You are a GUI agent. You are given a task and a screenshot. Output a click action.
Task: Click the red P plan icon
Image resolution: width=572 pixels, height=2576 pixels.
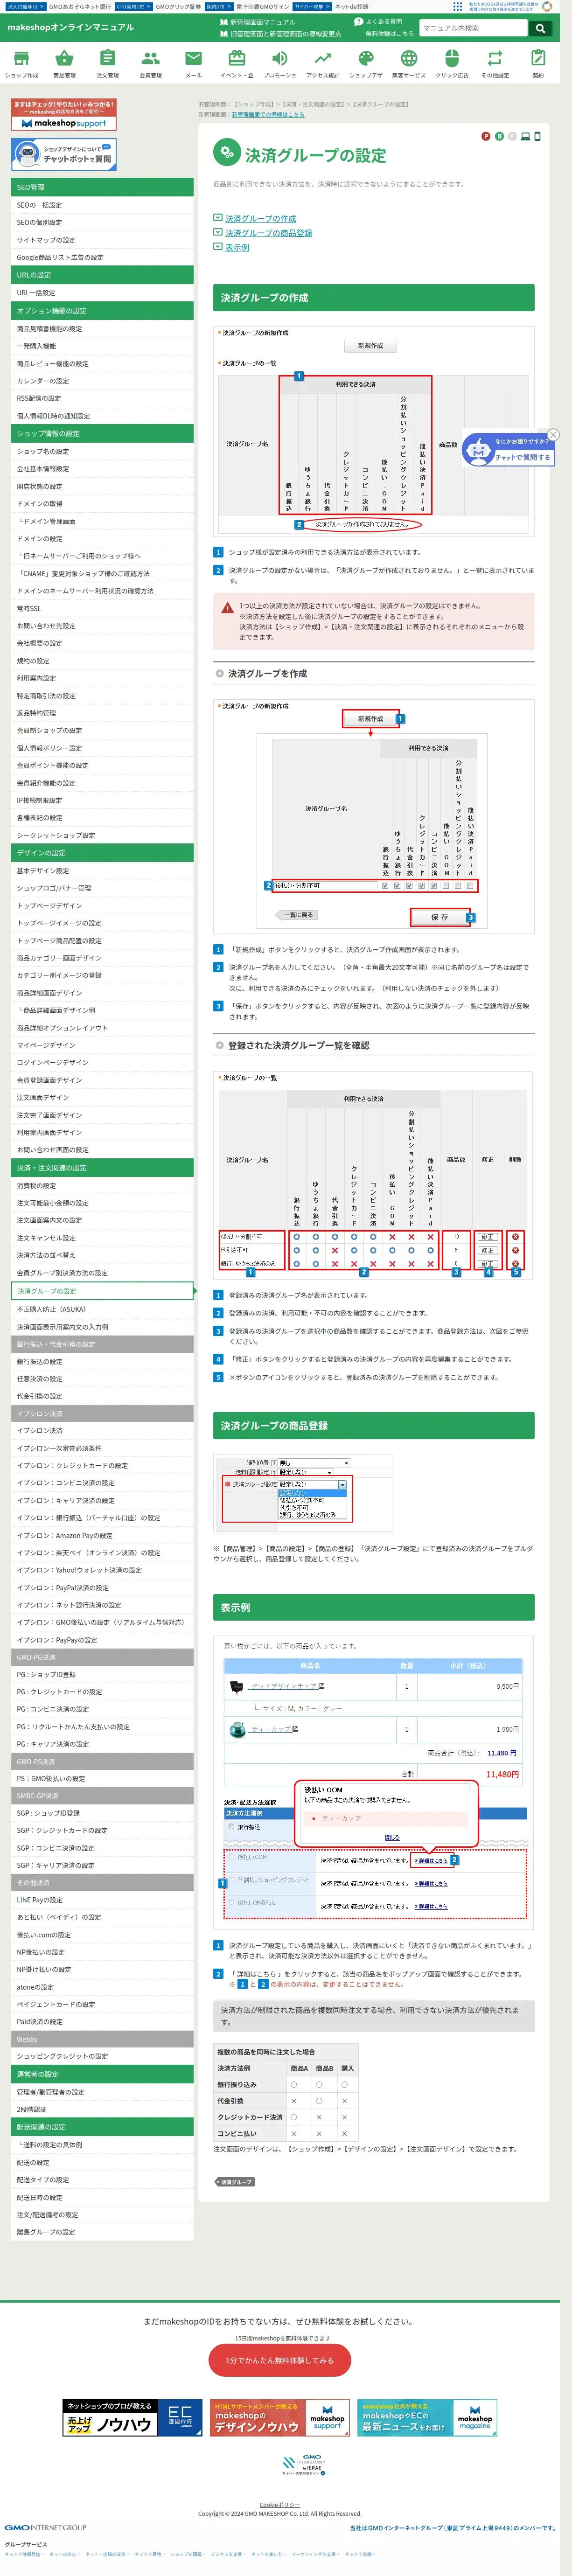[486, 136]
